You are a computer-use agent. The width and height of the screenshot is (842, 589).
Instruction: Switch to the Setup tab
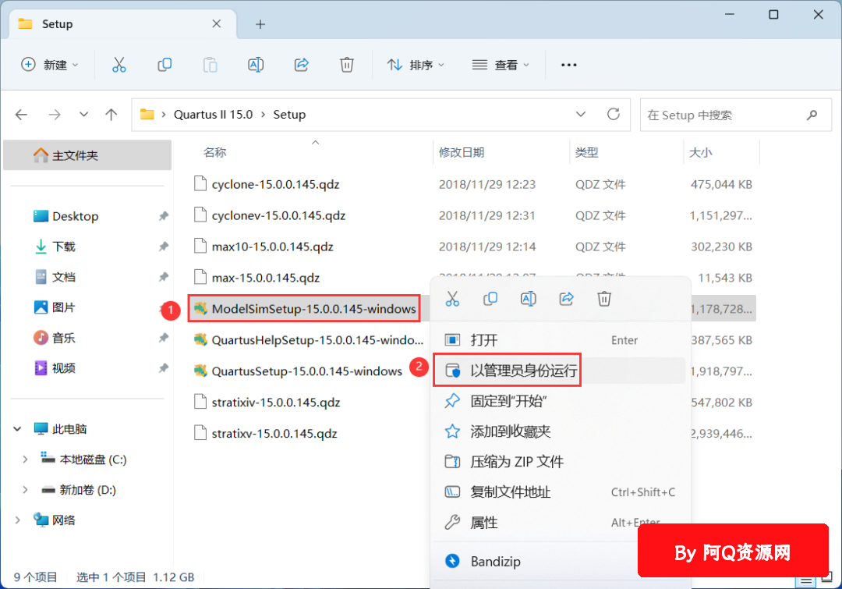[x=123, y=24]
